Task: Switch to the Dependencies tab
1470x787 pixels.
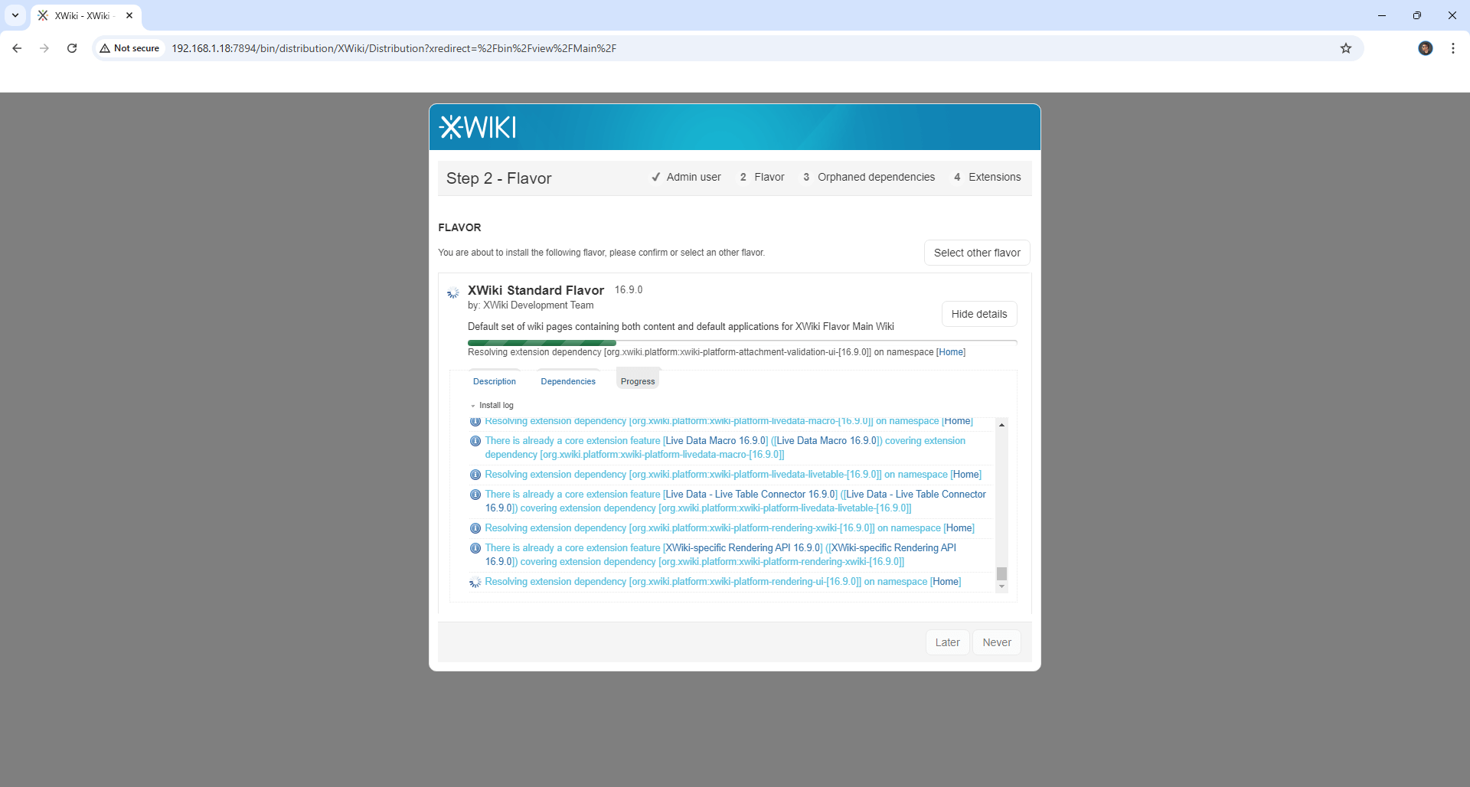Action: point(568,381)
